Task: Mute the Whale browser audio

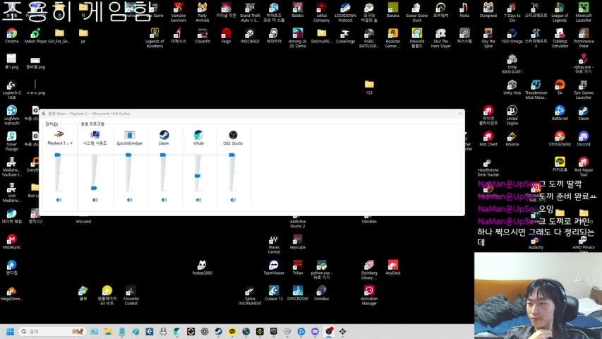Action: click(x=198, y=200)
